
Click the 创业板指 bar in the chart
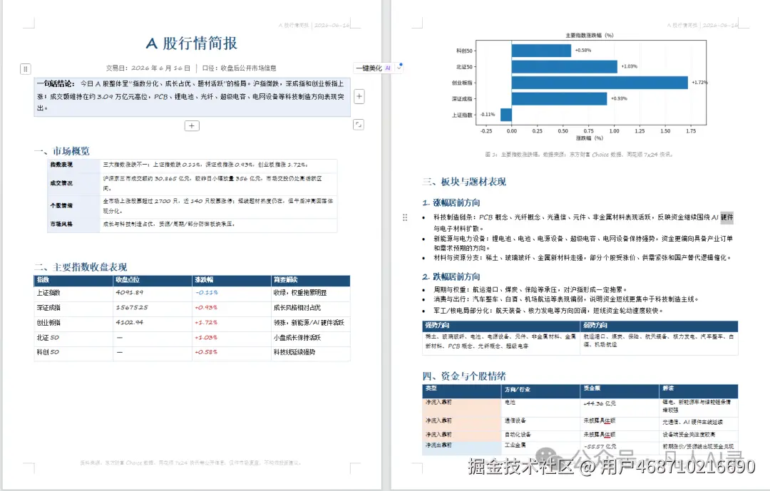(x=600, y=83)
